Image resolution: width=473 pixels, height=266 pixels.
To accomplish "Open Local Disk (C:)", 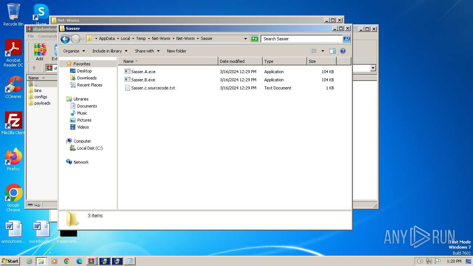I will pos(90,148).
